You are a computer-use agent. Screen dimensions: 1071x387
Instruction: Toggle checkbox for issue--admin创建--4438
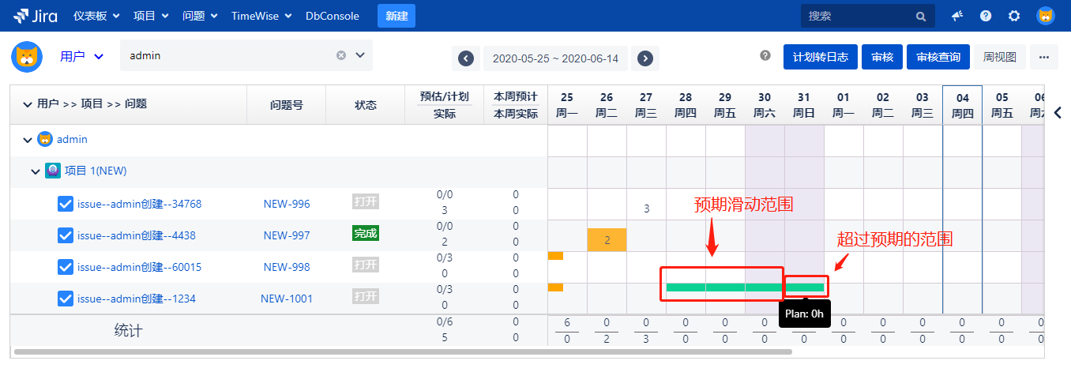click(x=66, y=235)
